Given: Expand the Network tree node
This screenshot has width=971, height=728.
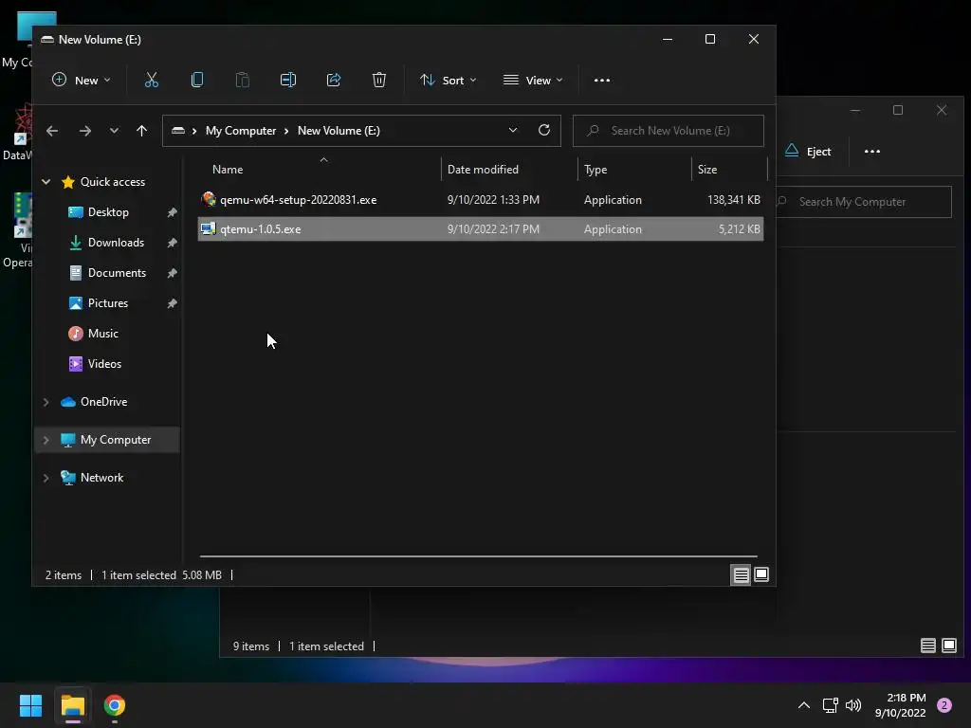Looking at the screenshot, I should (46, 478).
